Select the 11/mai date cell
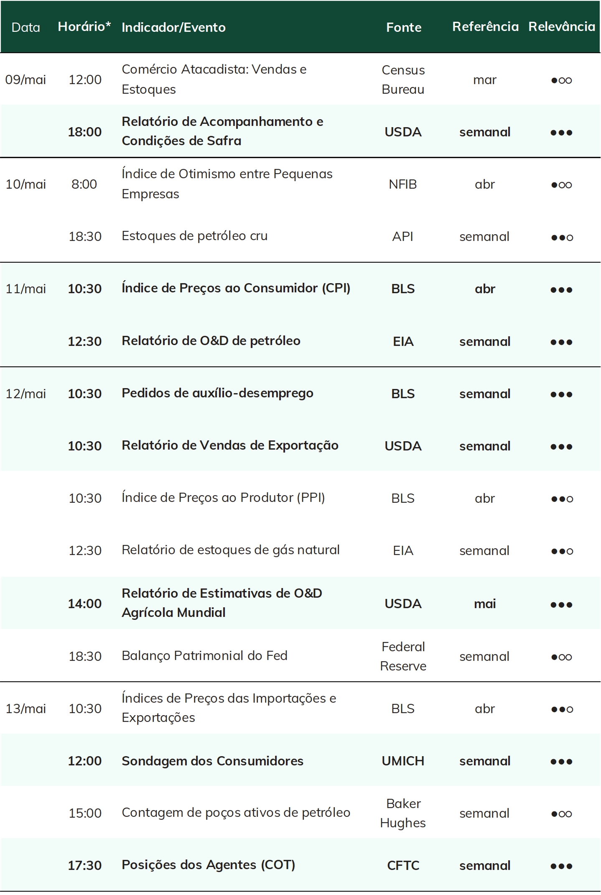Image resolution: width=601 pixels, height=895 pixels. tap(25, 289)
